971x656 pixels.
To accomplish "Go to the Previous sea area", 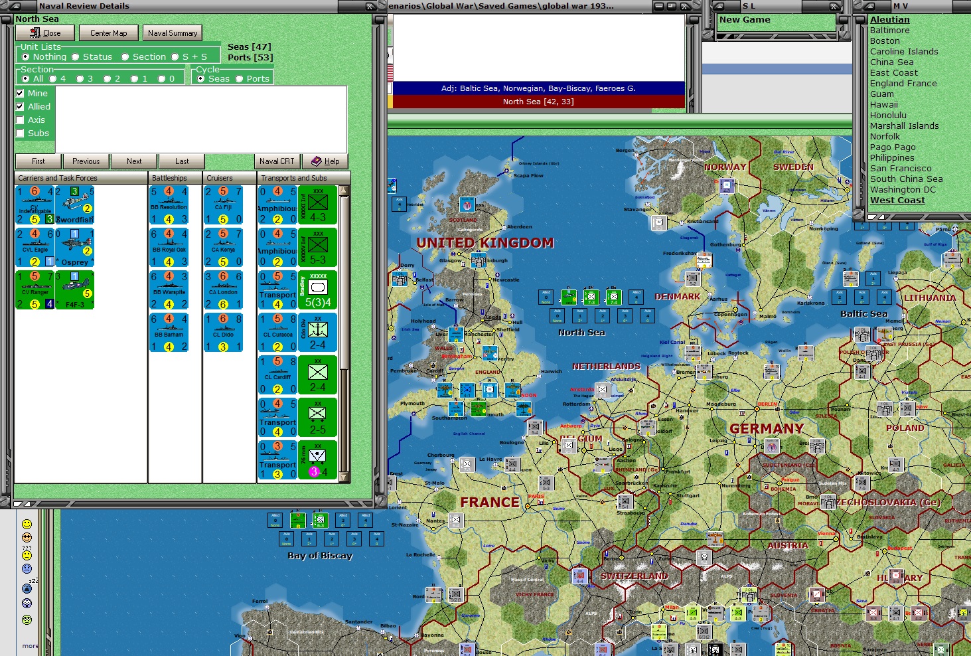I will click(x=86, y=161).
